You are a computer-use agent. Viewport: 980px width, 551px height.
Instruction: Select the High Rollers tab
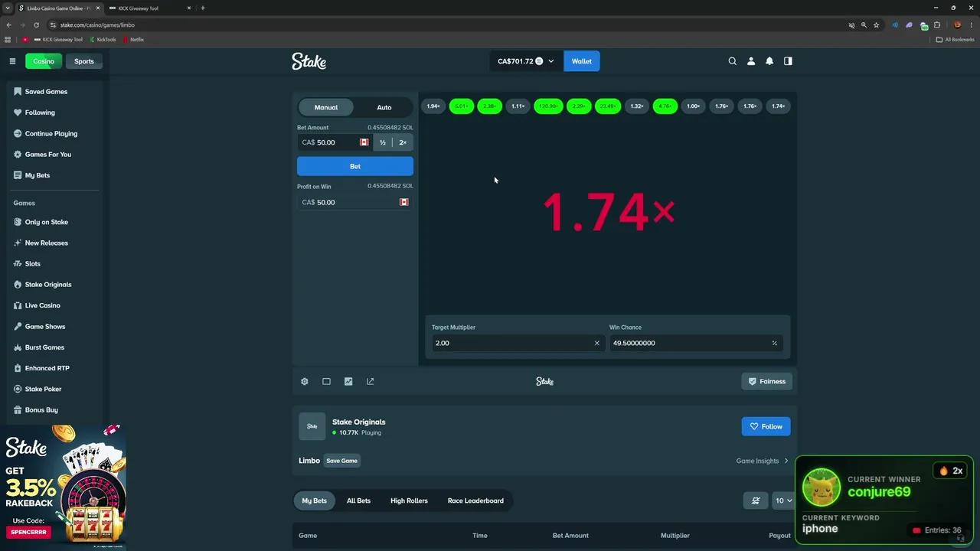(x=409, y=500)
